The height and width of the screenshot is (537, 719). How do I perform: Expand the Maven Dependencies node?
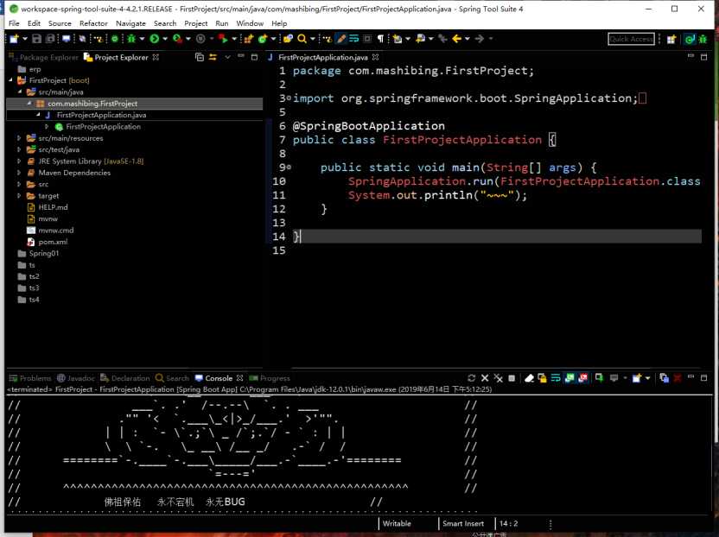click(x=19, y=173)
